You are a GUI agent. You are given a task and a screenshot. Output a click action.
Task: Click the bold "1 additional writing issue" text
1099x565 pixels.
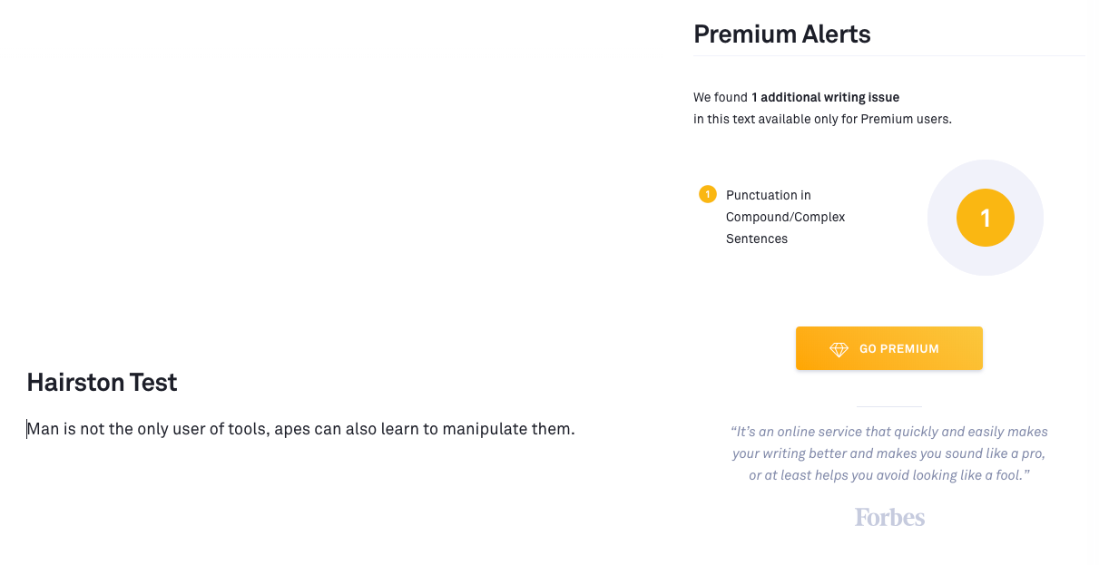coord(825,97)
